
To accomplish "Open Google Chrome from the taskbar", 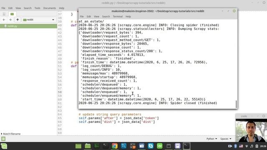I will point(115,146).
